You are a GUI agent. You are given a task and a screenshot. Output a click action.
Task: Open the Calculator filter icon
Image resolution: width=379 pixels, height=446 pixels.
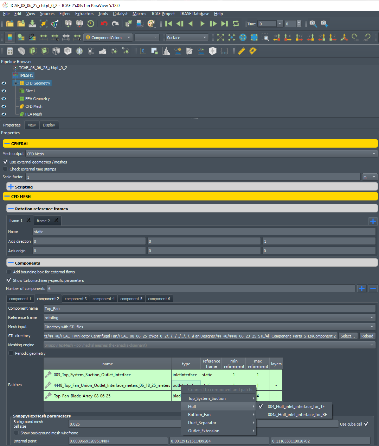(10, 51)
